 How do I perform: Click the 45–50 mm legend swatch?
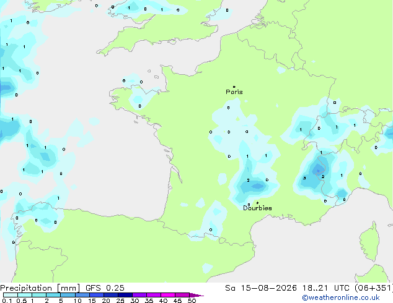click(182, 295)
